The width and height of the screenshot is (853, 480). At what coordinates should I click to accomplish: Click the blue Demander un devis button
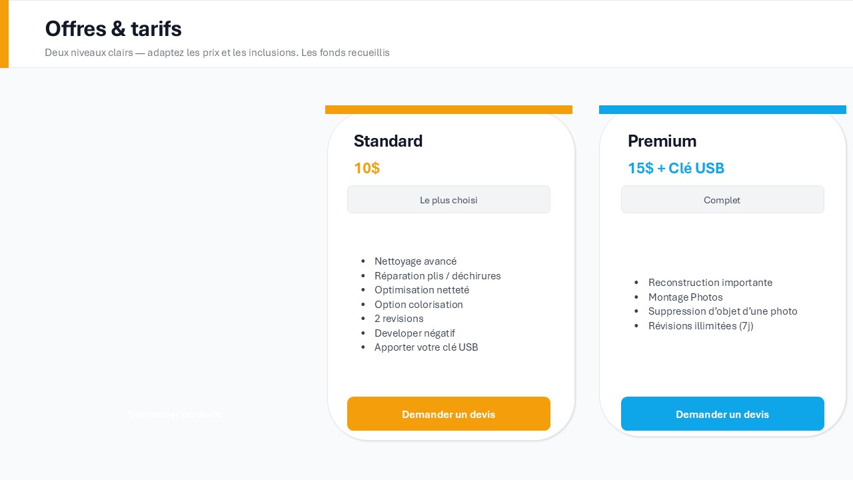(x=722, y=414)
